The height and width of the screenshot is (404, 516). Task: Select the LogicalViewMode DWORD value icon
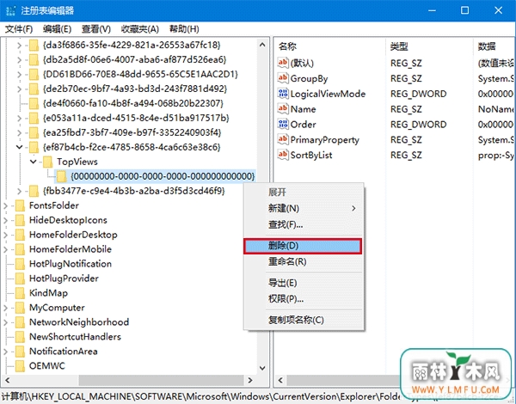click(x=283, y=94)
